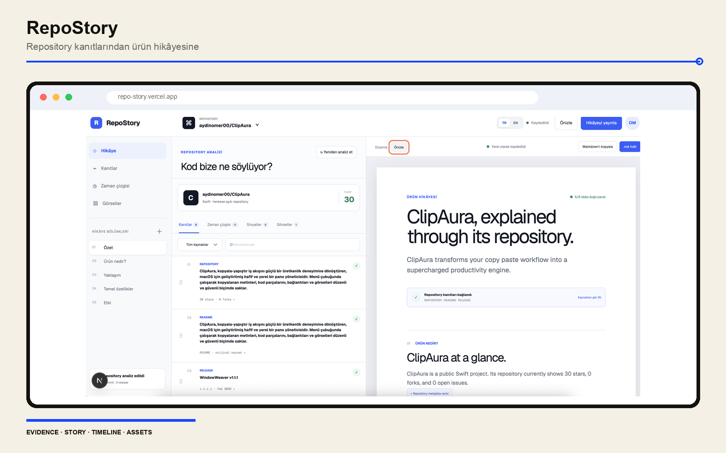Go to story section Yaklaşım

(x=128, y=275)
